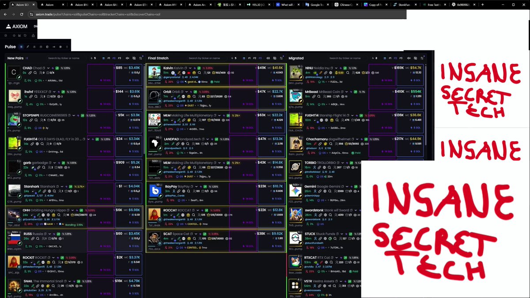
Task: Pause the New Pairs feed
Action: [x=27, y=58]
